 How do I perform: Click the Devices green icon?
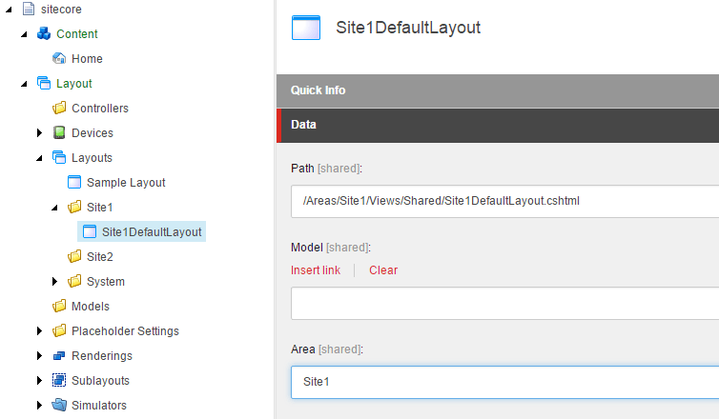point(59,133)
